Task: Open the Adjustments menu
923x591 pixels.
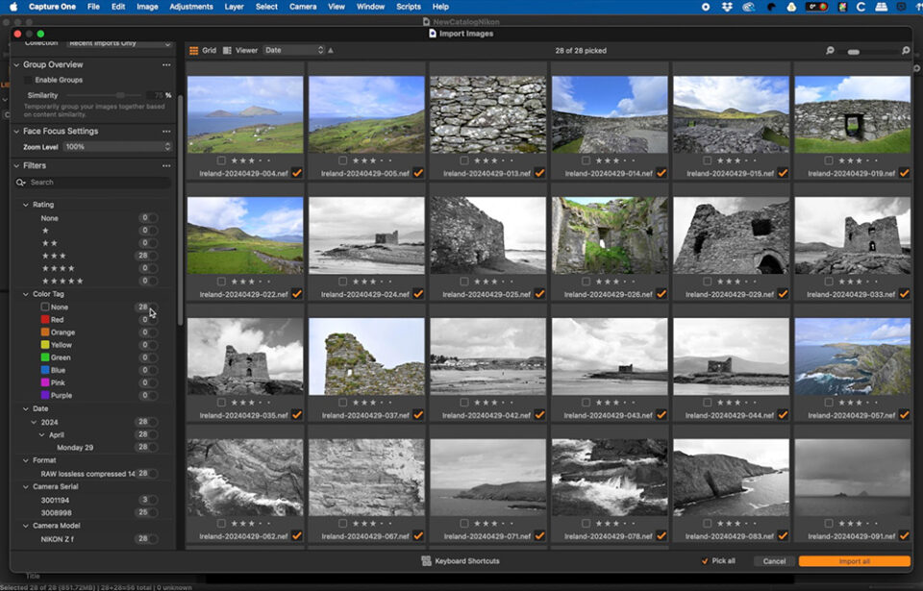Action: tap(190, 6)
